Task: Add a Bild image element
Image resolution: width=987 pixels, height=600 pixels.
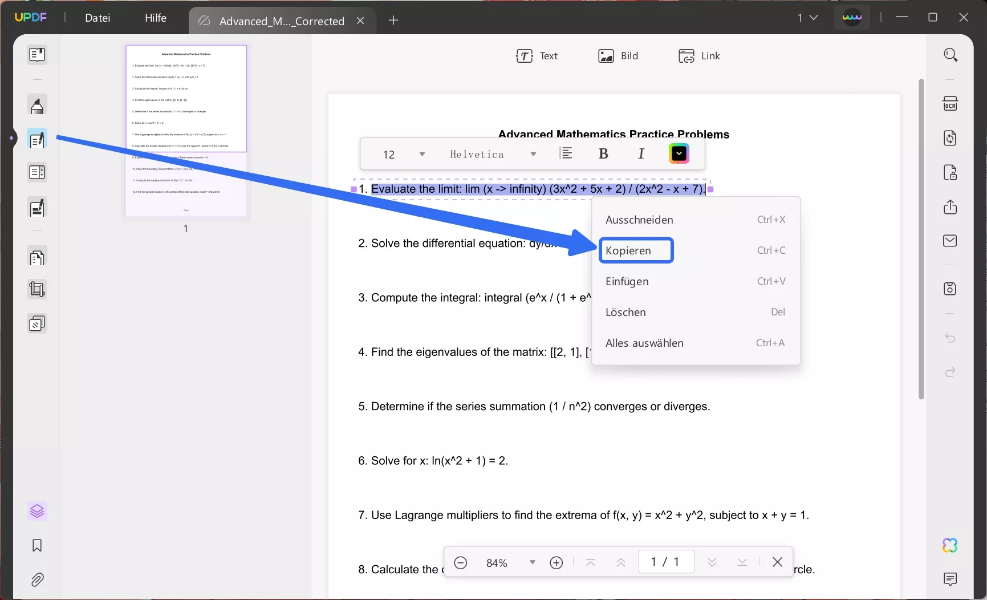Action: pyautogui.click(x=618, y=56)
